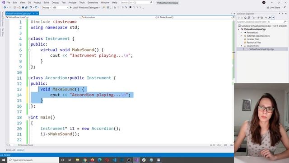Expand the References node
289x163 pixels.
tap(241, 33)
